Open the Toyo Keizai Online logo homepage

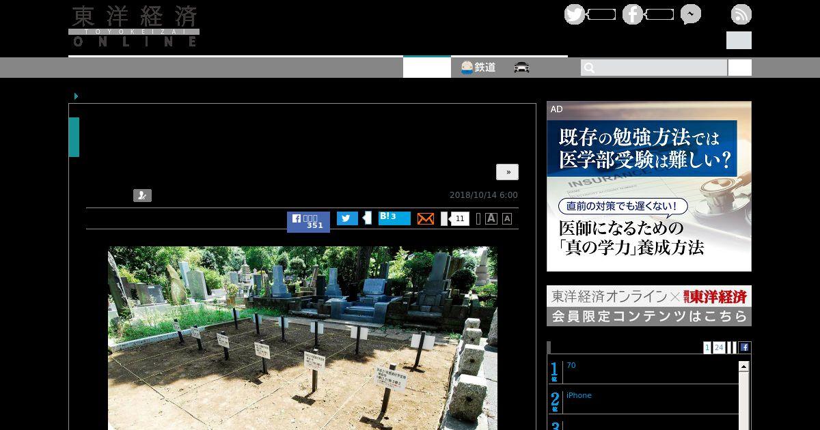[134, 26]
